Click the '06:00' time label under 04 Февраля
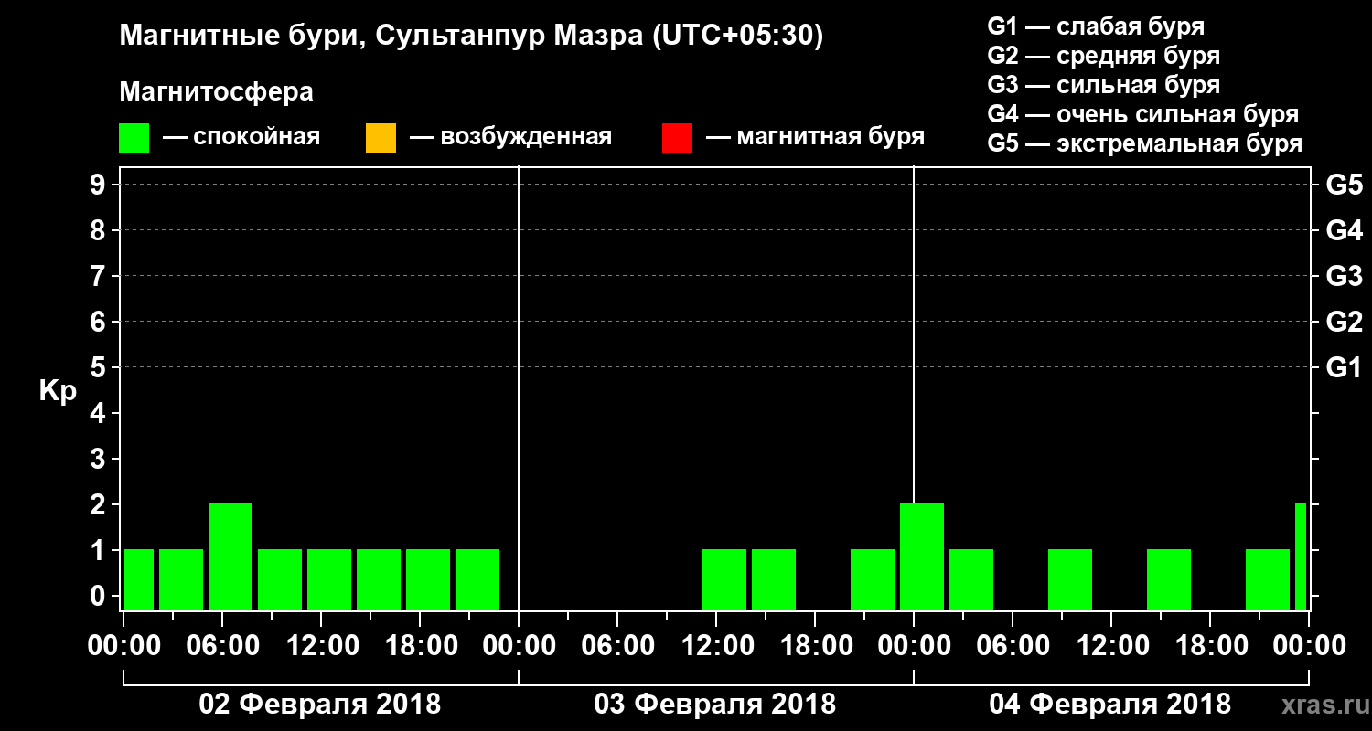This screenshot has width=1372, height=731. (1012, 645)
